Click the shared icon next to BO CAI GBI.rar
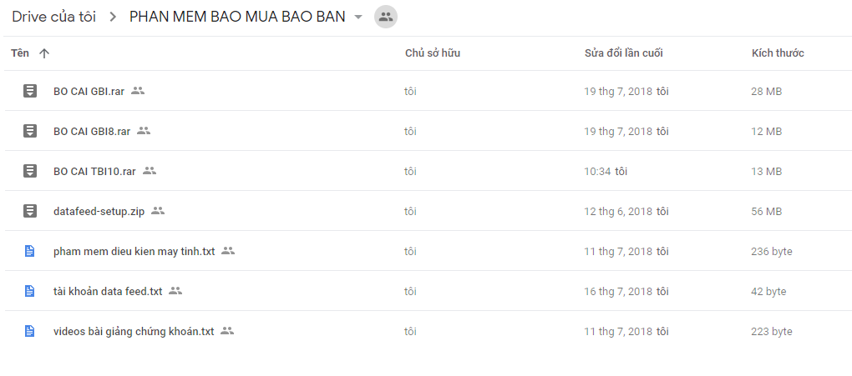The image size is (852, 376). 138,91
